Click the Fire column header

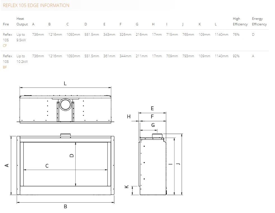[6, 24]
